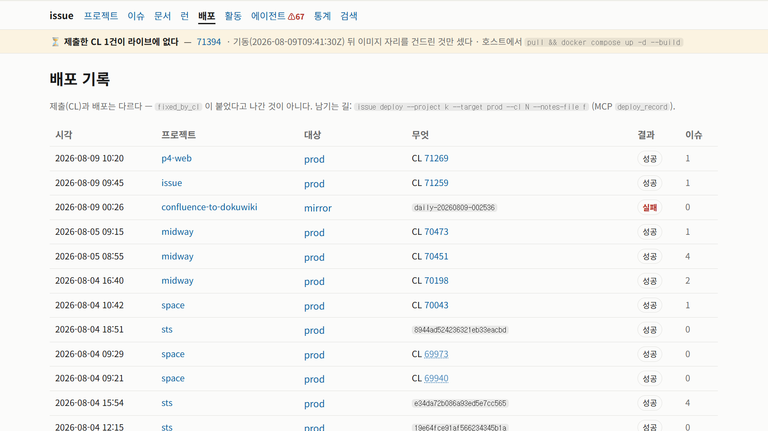Click the 성공 badge in the CL 70451 row
The height and width of the screenshot is (431, 768).
tap(650, 256)
